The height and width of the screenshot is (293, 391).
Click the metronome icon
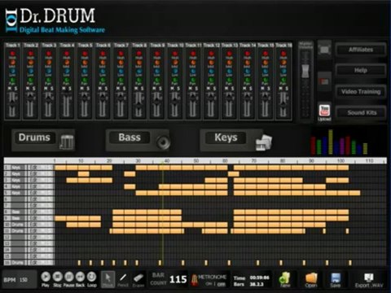tap(194, 280)
